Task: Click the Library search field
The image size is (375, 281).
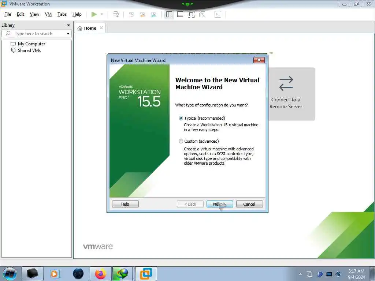Action: tap(36, 33)
